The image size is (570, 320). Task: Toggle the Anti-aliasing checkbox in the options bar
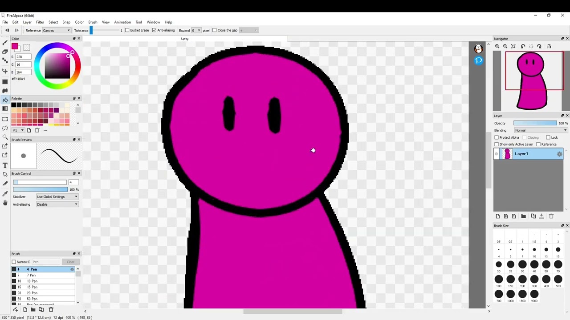pos(154,30)
